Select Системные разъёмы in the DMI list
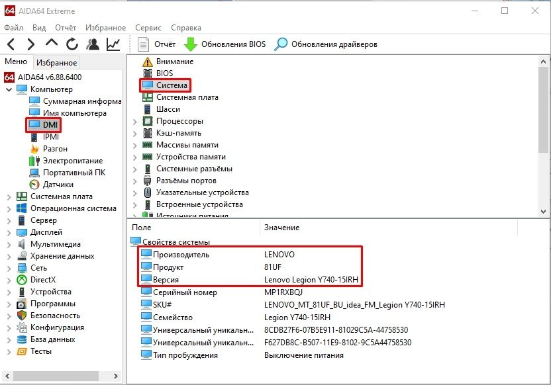551x385 pixels. [x=187, y=169]
